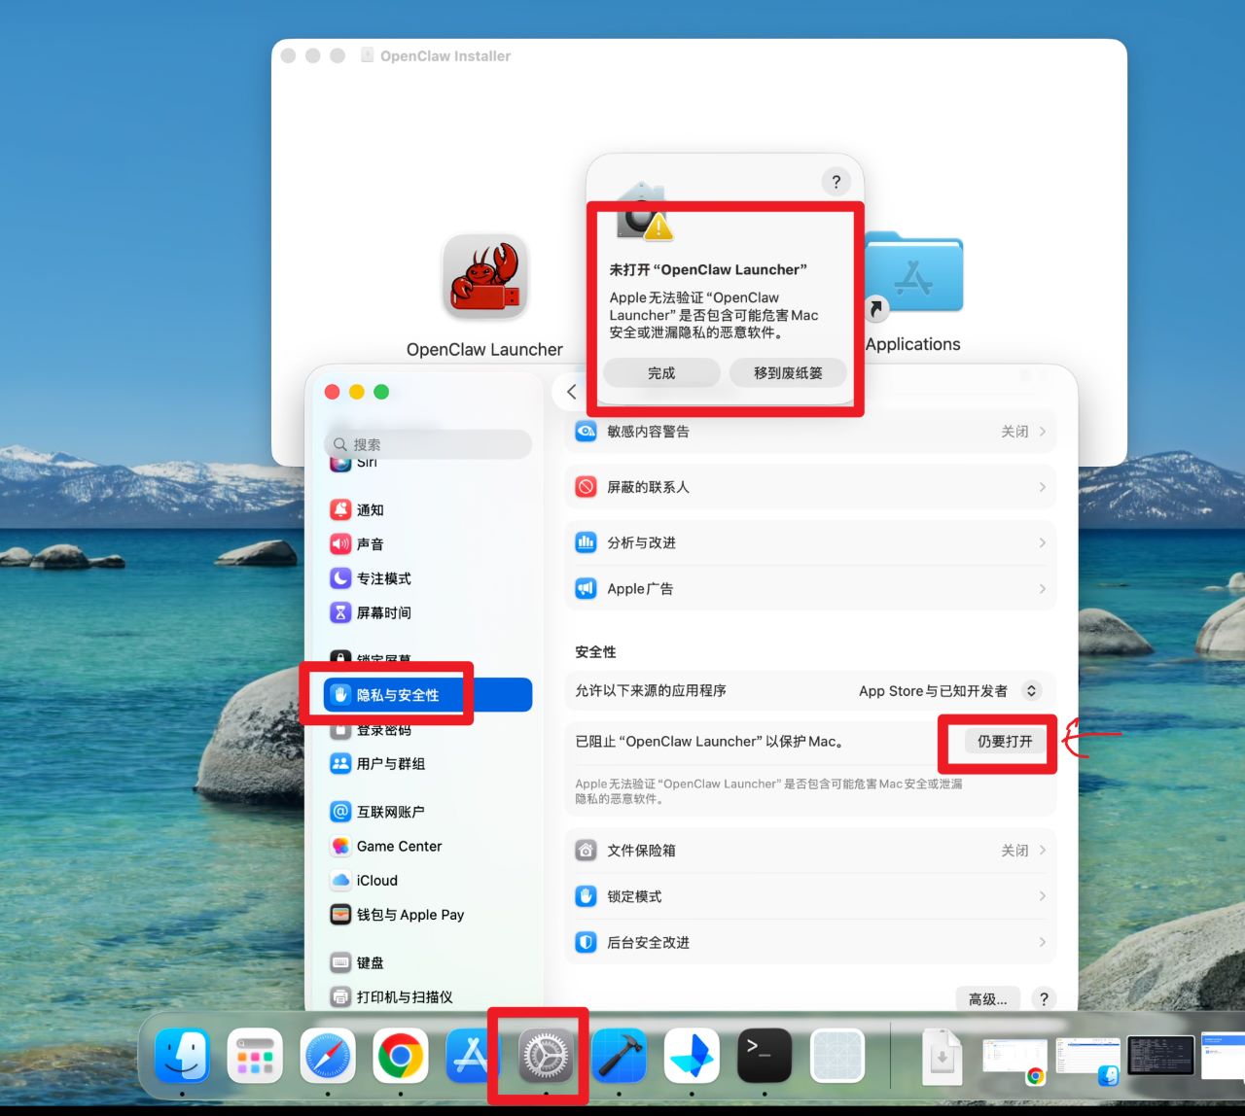The width and height of the screenshot is (1245, 1116).
Task: Click the OpenClaw Installer window title
Action: coord(445,56)
